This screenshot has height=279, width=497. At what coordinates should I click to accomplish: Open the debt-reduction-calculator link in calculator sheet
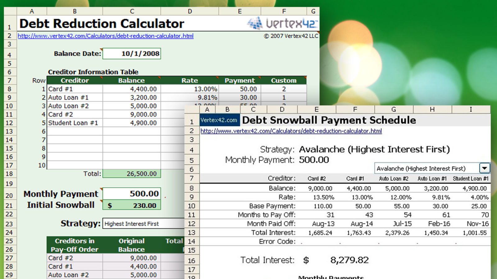click(106, 36)
